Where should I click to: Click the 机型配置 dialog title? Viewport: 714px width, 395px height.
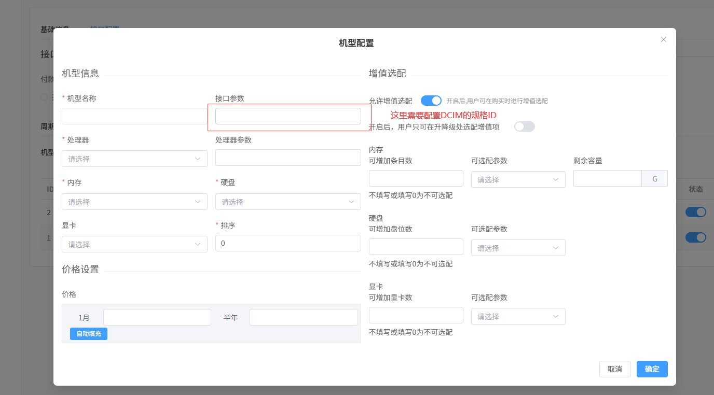tap(356, 43)
